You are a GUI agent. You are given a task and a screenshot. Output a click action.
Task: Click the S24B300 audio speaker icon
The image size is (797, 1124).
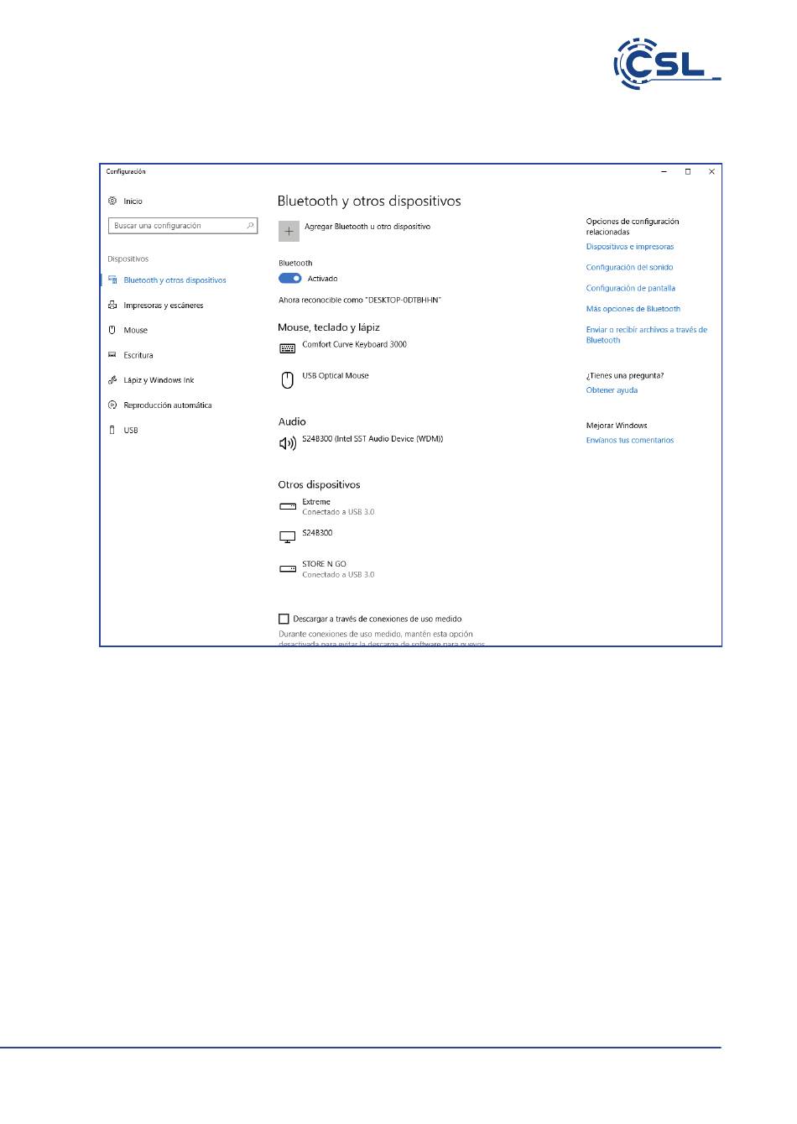click(288, 443)
